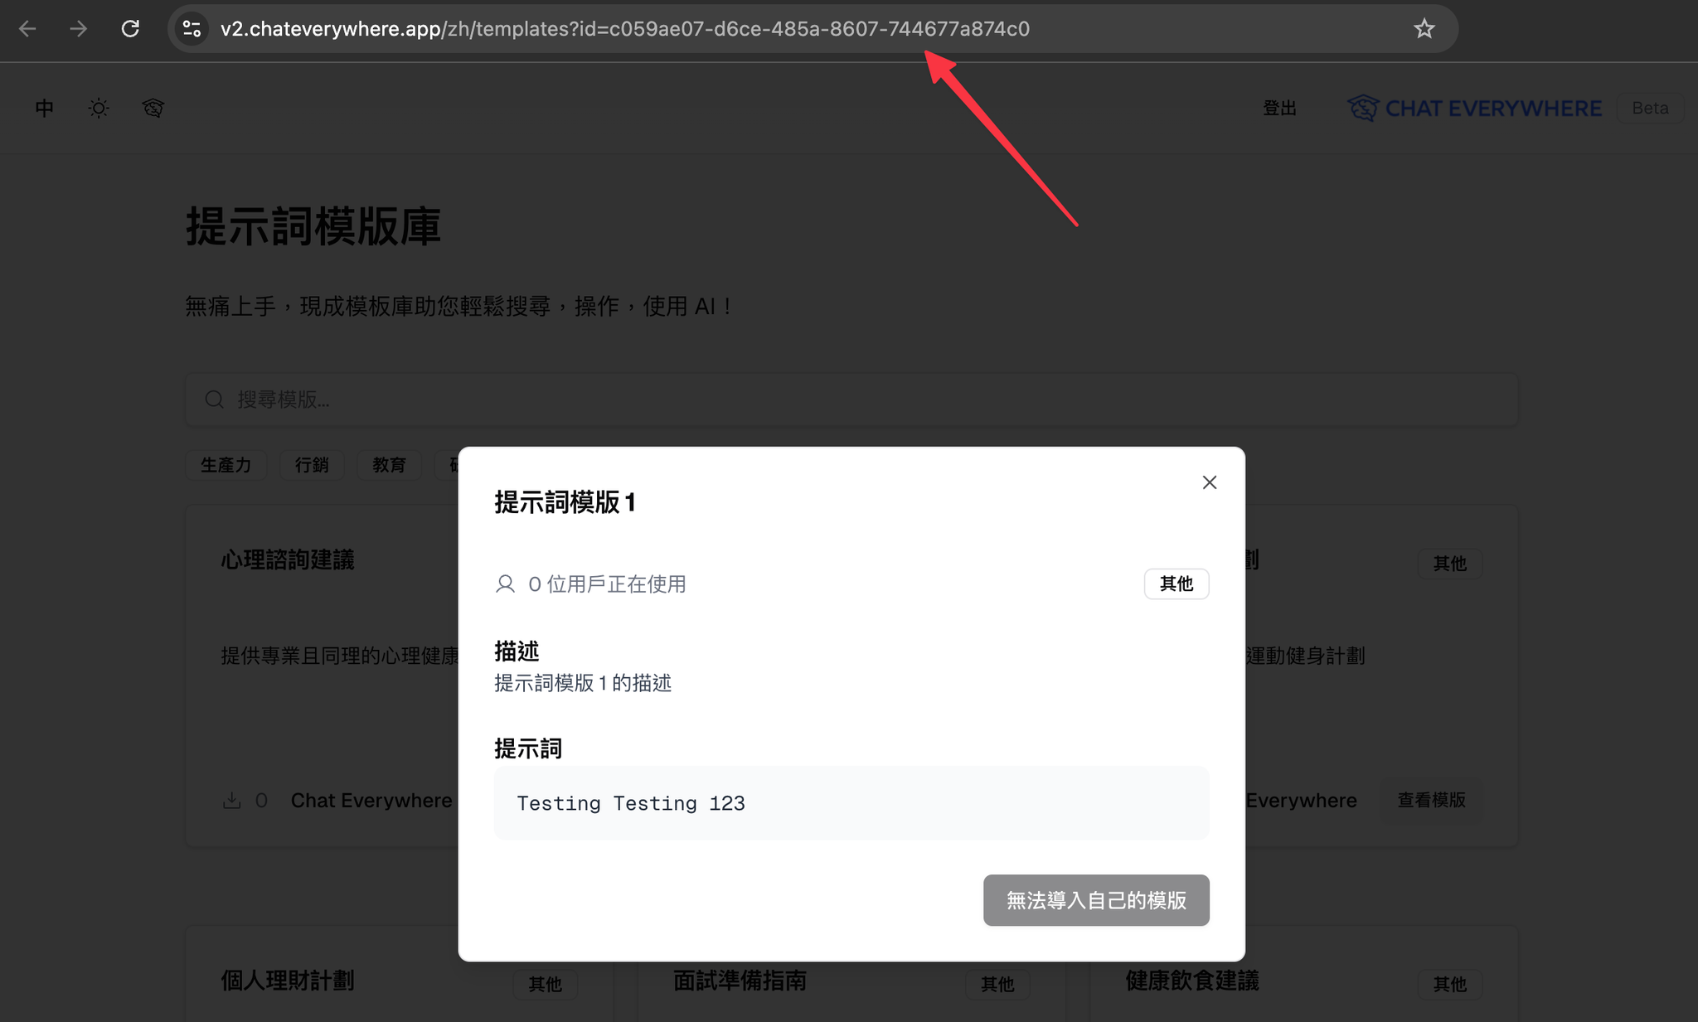The image size is (1698, 1022).
Task: Click the download icon on 心理諮詢建議 card
Action: click(x=232, y=801)
